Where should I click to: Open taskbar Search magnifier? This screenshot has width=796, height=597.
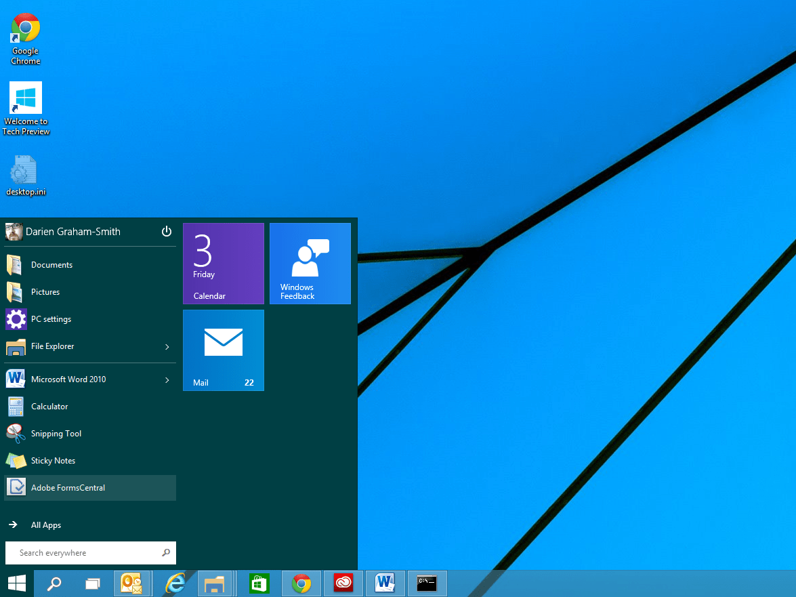click(54, 584)
